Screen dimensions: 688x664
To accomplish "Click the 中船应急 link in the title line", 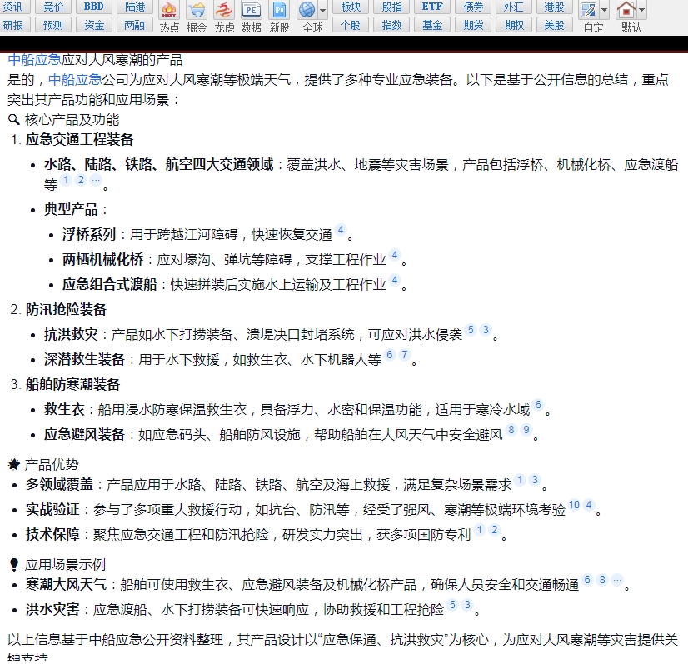I will coord(35,60).
